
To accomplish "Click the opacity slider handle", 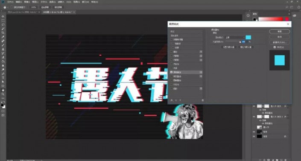I will pyautogui.click(x=240, y=42).
